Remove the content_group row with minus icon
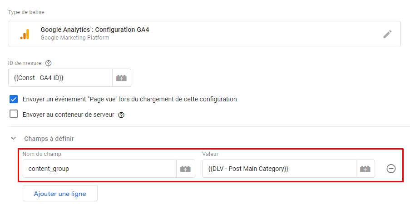This screenshot has height=210, width=410. [391, 169]
